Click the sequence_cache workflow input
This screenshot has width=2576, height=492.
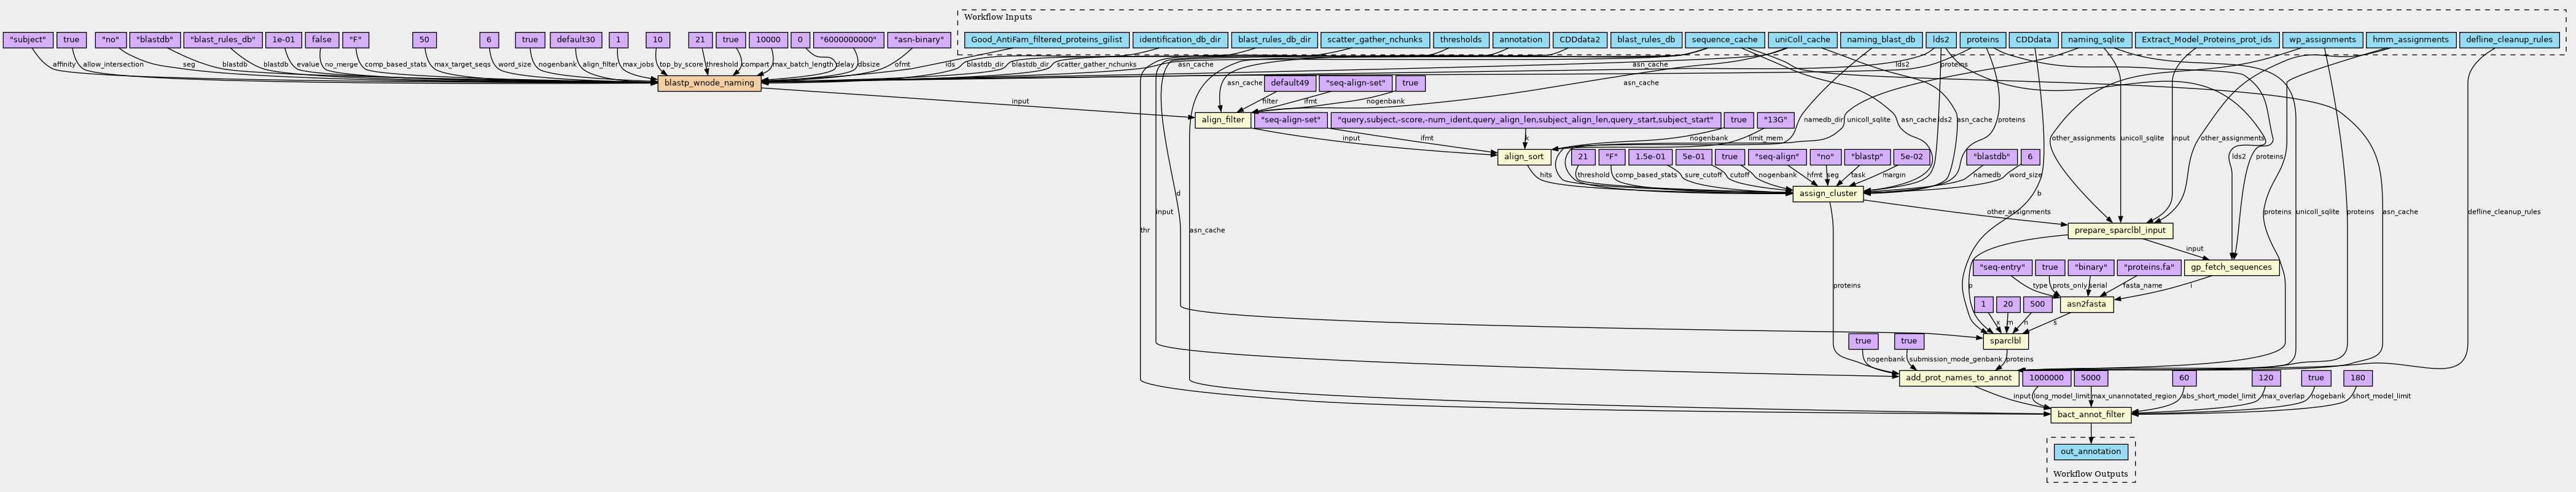point(1724,40)
